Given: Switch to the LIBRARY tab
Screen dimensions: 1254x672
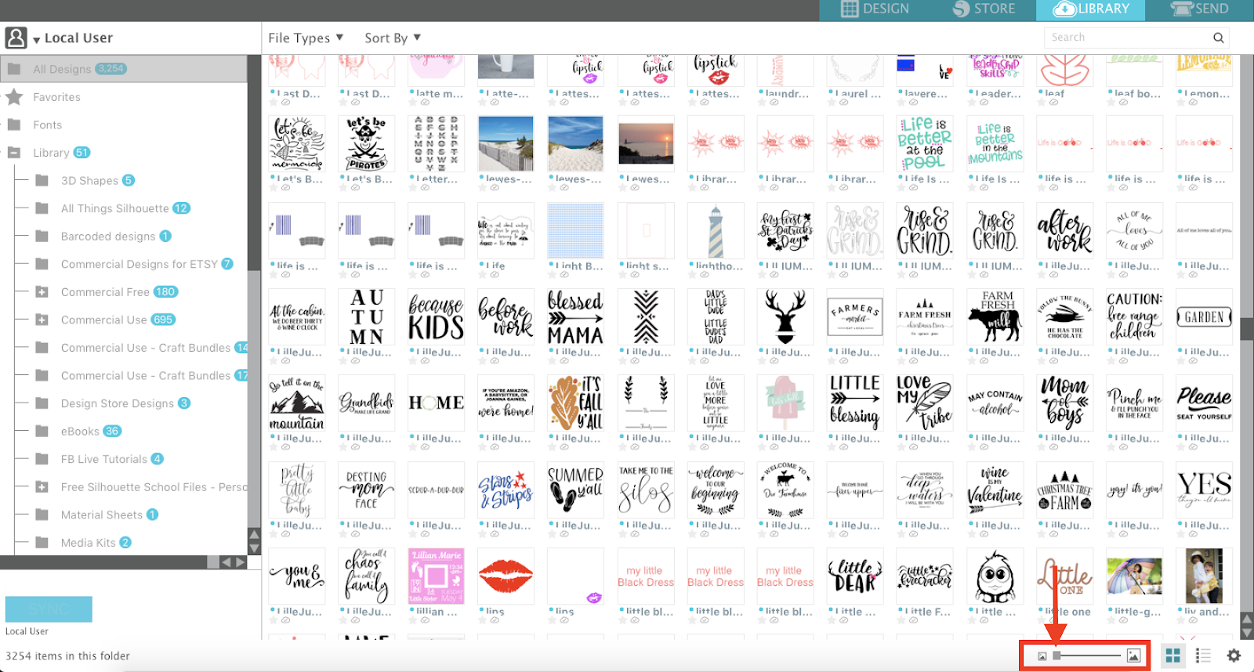Looking at the screenshot, I should click(x=1091, y=9).
